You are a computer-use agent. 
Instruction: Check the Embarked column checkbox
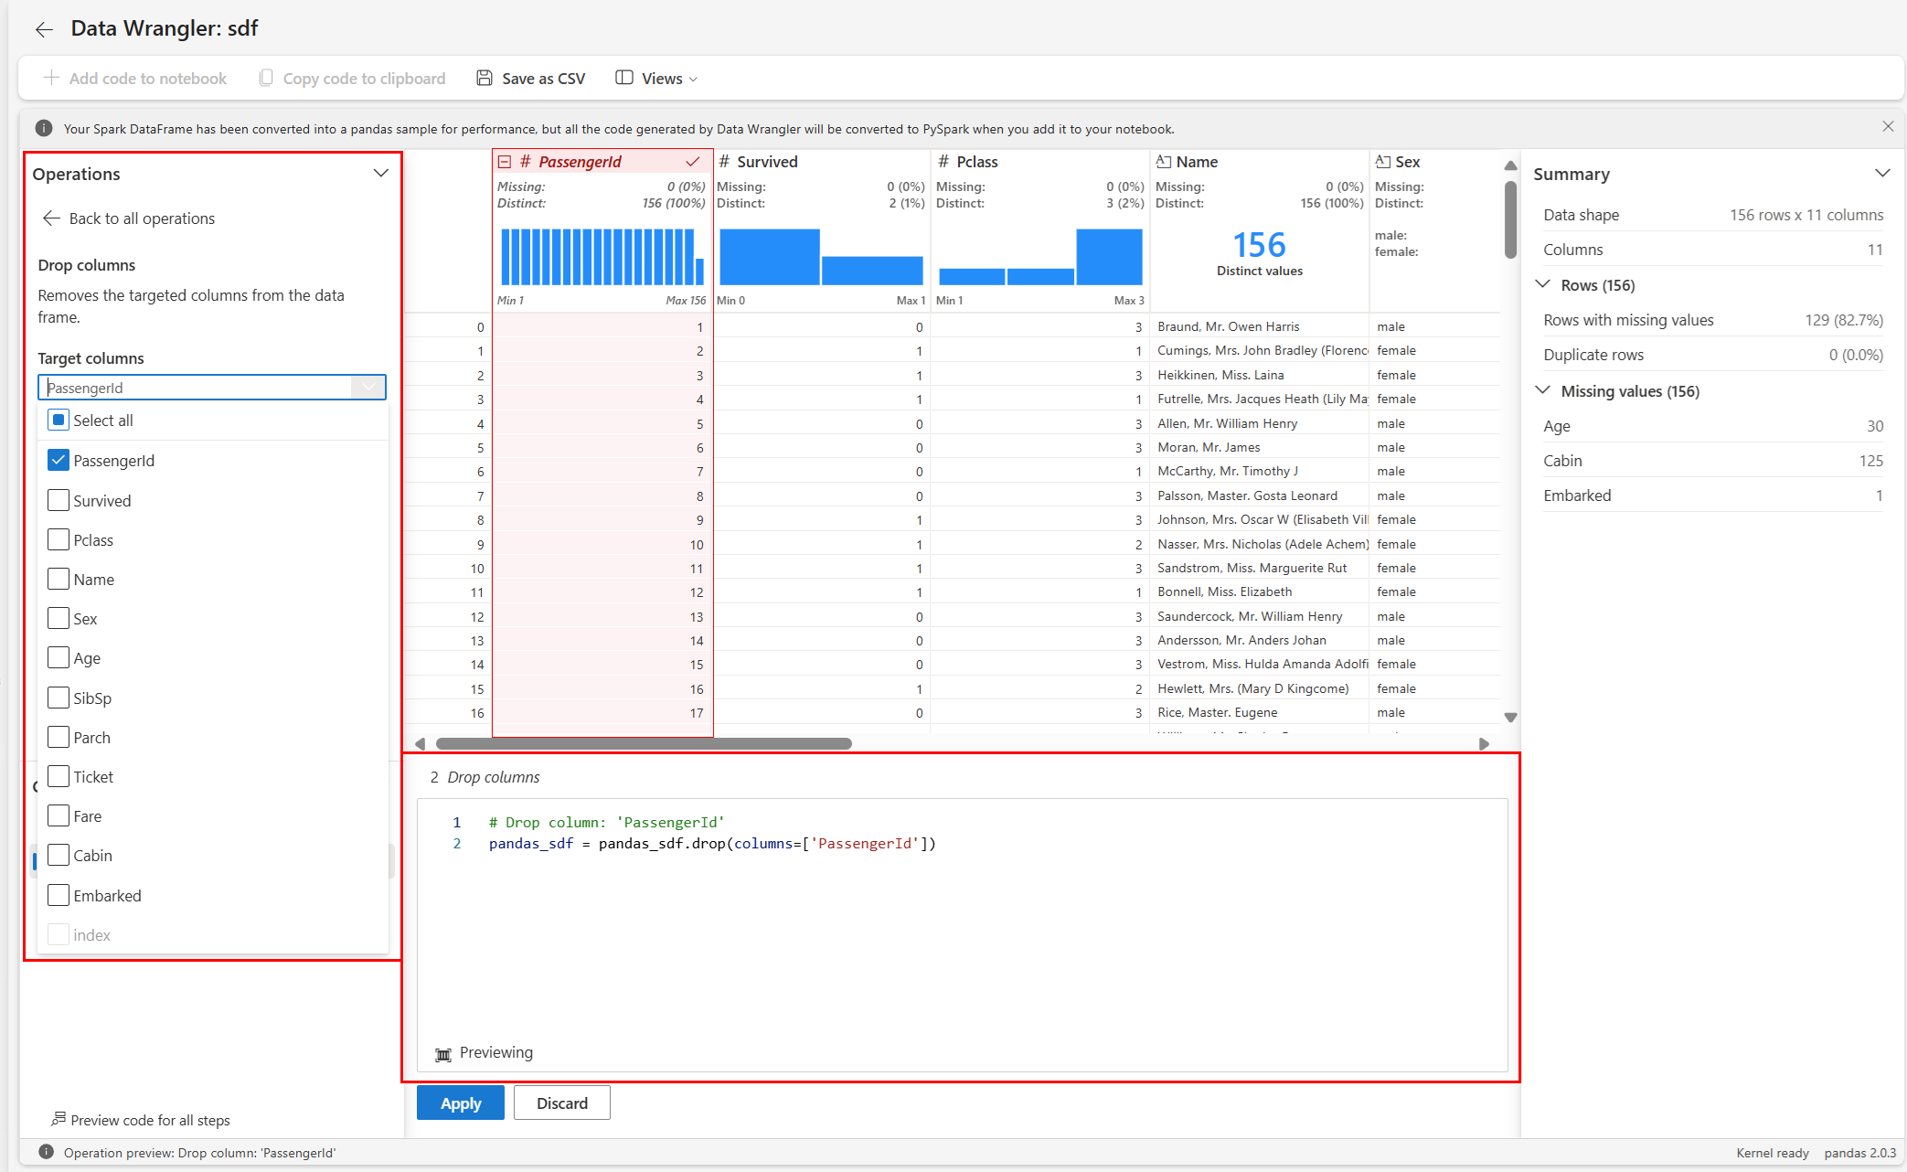click(59, 895)
